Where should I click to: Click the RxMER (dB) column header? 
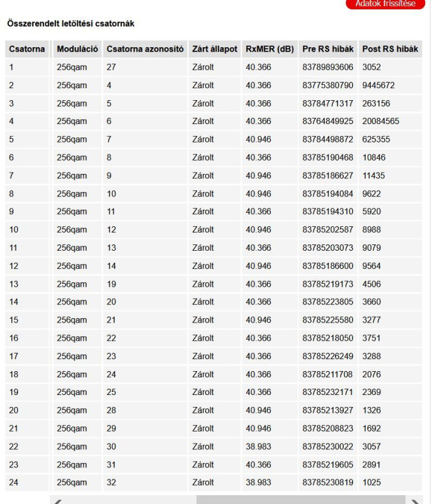(x=270, y=49)
